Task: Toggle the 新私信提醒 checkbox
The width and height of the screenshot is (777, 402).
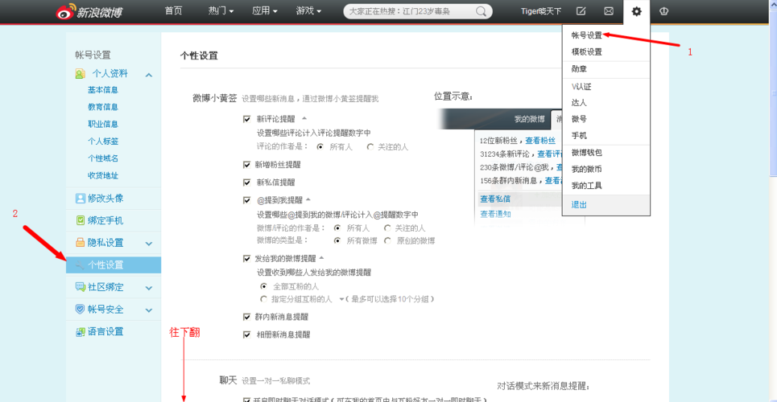Action: click(246, 183)
